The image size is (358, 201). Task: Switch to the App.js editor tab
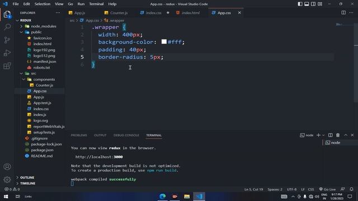pyautogui.click(x=79, y=13)
